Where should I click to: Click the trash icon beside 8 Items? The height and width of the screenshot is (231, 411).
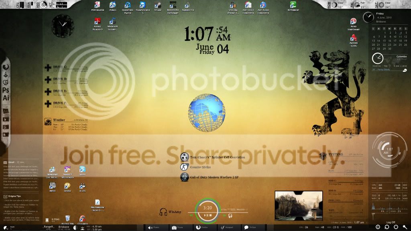click(47, 220)
